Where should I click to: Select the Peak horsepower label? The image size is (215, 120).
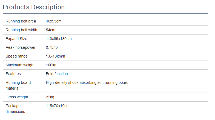[21, 48]
